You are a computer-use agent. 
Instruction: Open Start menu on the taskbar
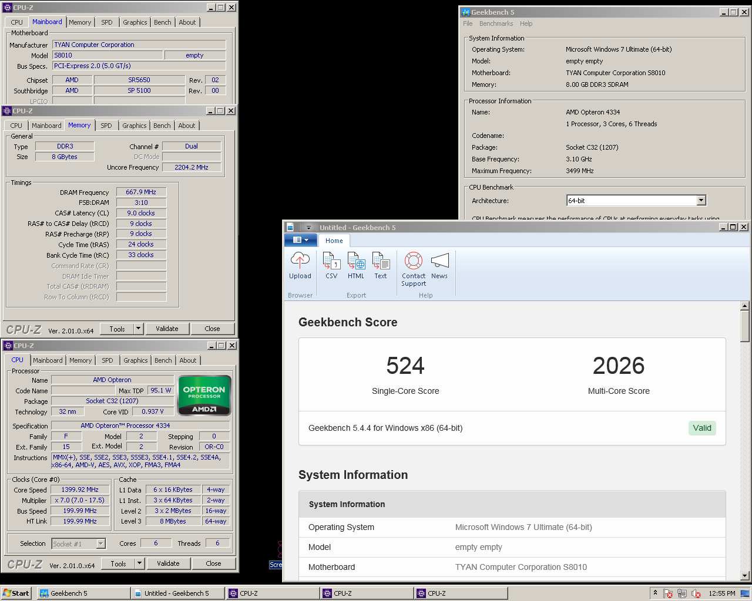pos(16,593)
